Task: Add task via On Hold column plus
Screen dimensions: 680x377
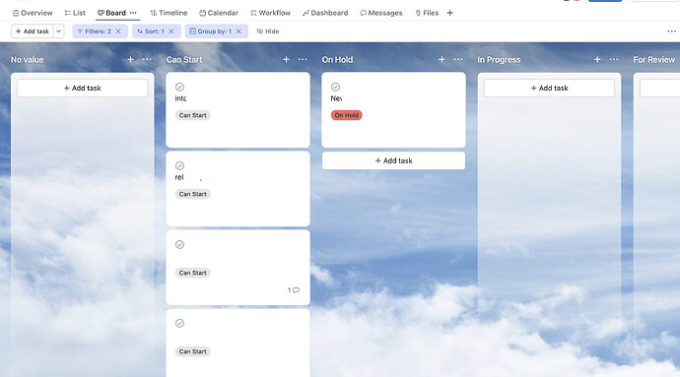Action: (442, 59)
